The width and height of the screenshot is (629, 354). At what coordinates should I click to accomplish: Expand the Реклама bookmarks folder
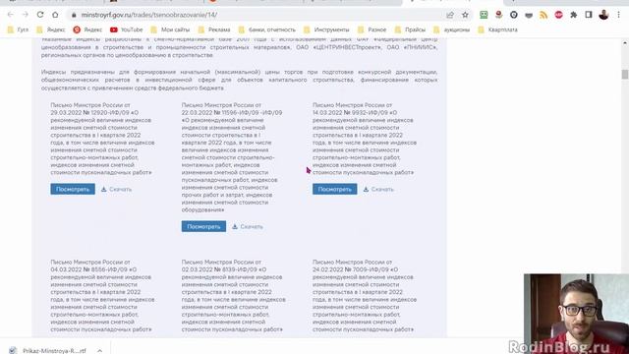[x=214, y=29]
